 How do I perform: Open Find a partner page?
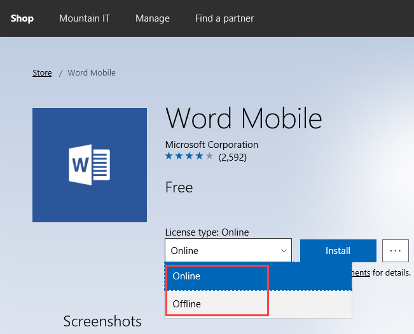tap(224, 18)
